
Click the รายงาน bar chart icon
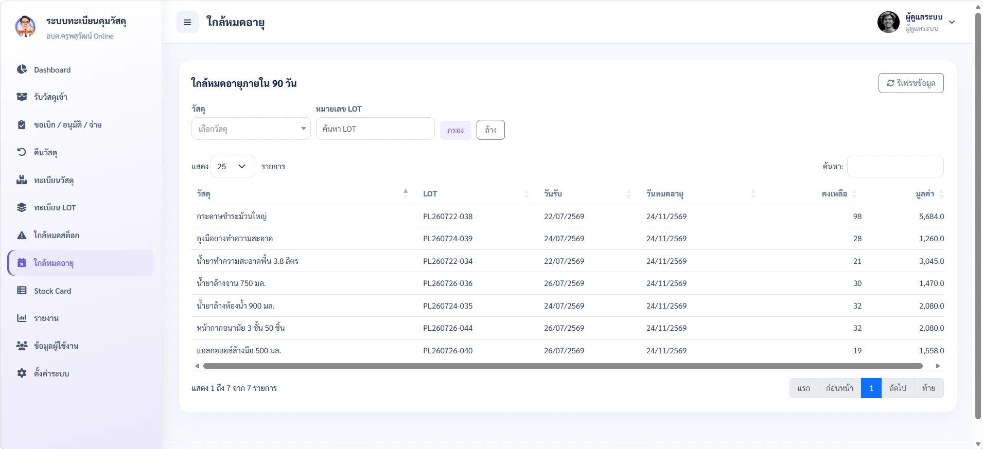[x=22, y=318]
